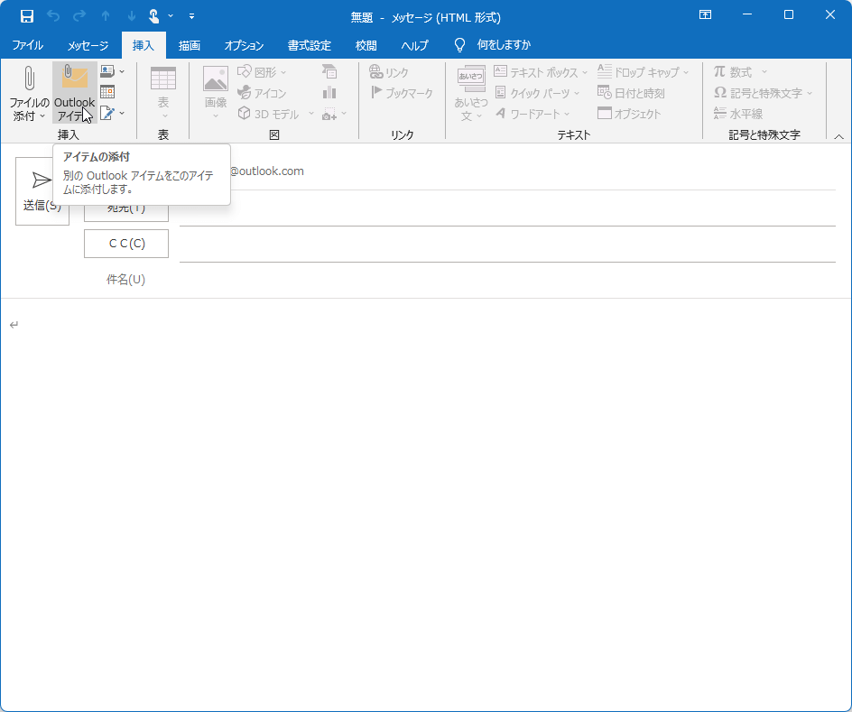Viewport: 852px width, 712px height.
Task: Select the 挿入 ribbon tab
Action: (x=144, y=45)
